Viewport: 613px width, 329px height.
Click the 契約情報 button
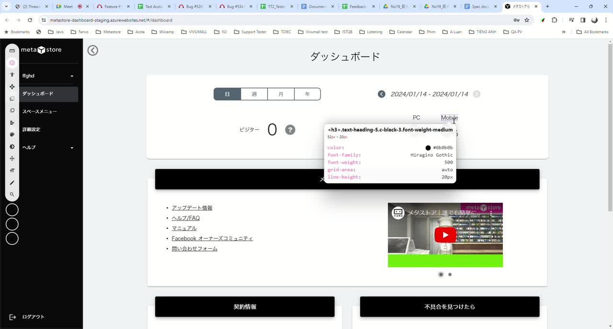tap(244, 307)
